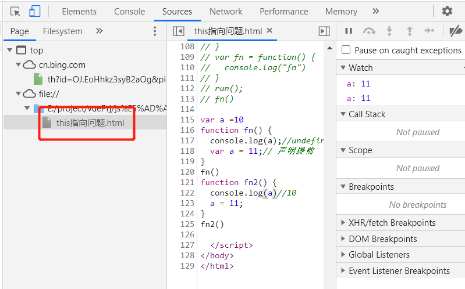The image size is (465, 289).
Task: Click line number 122 gutter
Action: [x=187, y=193]
